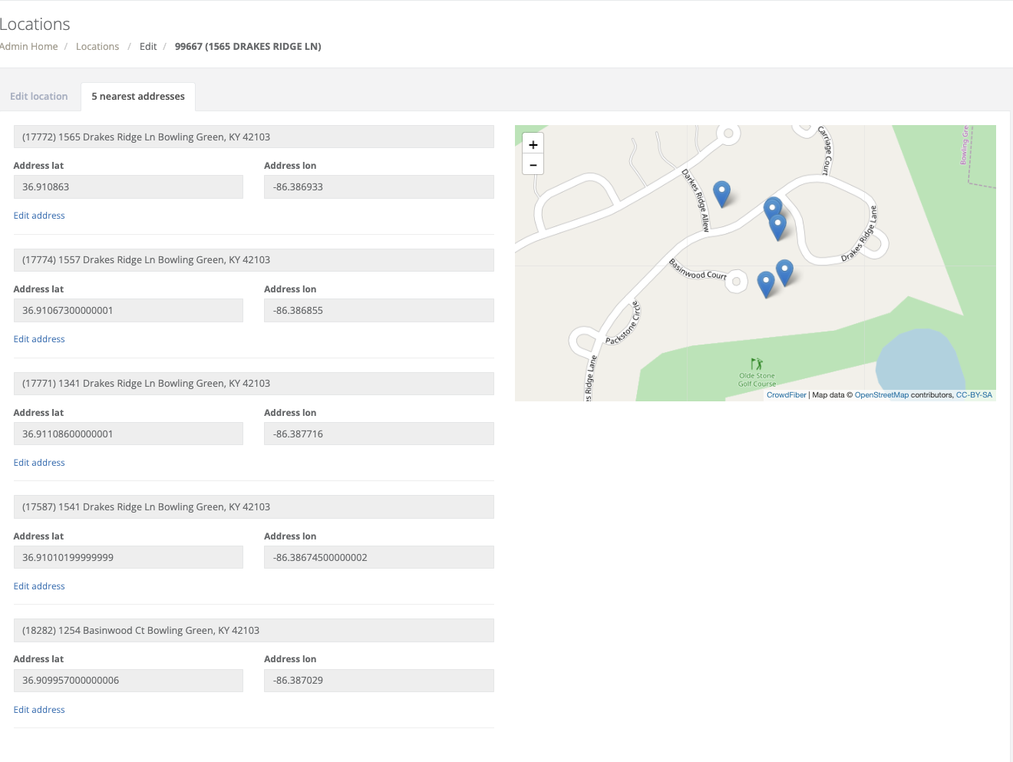Image resolution: width=1013 pixels, height=762 pixels.
Task: Zoom in on the map
Action: (x=533, y=143)
